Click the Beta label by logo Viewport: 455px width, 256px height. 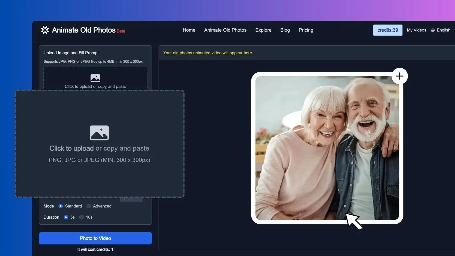[x=121, y=31]
